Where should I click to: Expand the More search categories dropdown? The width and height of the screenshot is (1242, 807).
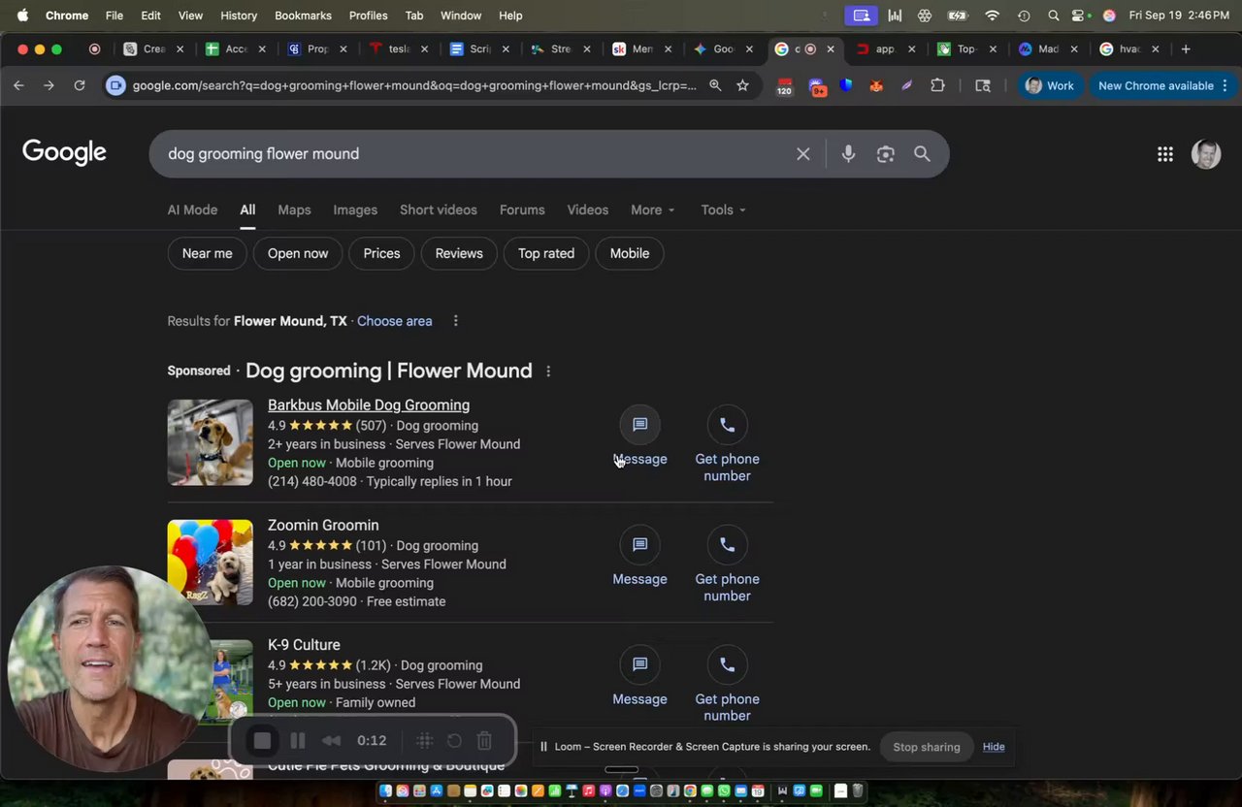[652, 210]
